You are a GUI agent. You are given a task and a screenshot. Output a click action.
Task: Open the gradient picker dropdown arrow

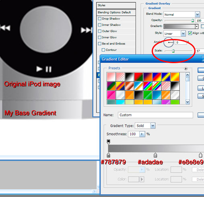197,27
